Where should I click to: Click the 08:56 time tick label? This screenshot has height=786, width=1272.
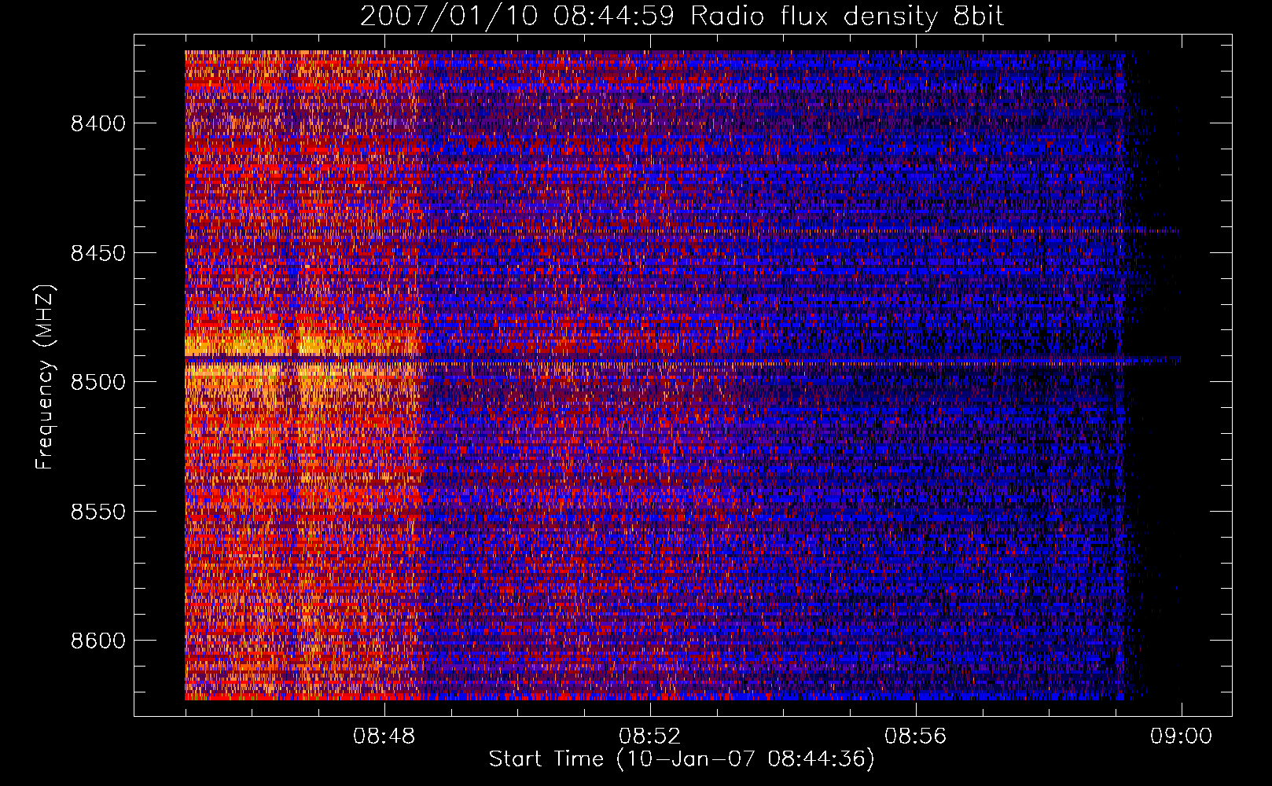916,736
